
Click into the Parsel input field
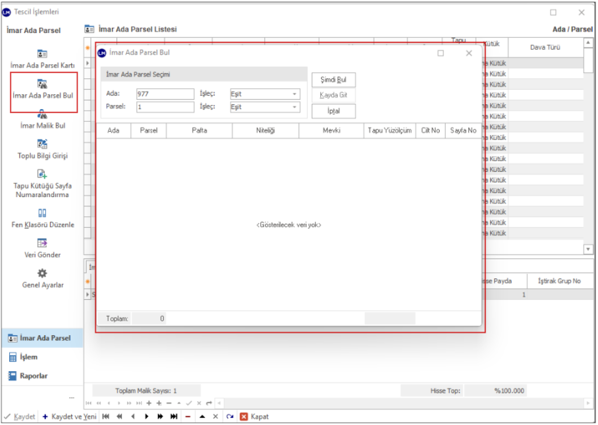coord(165,107)
